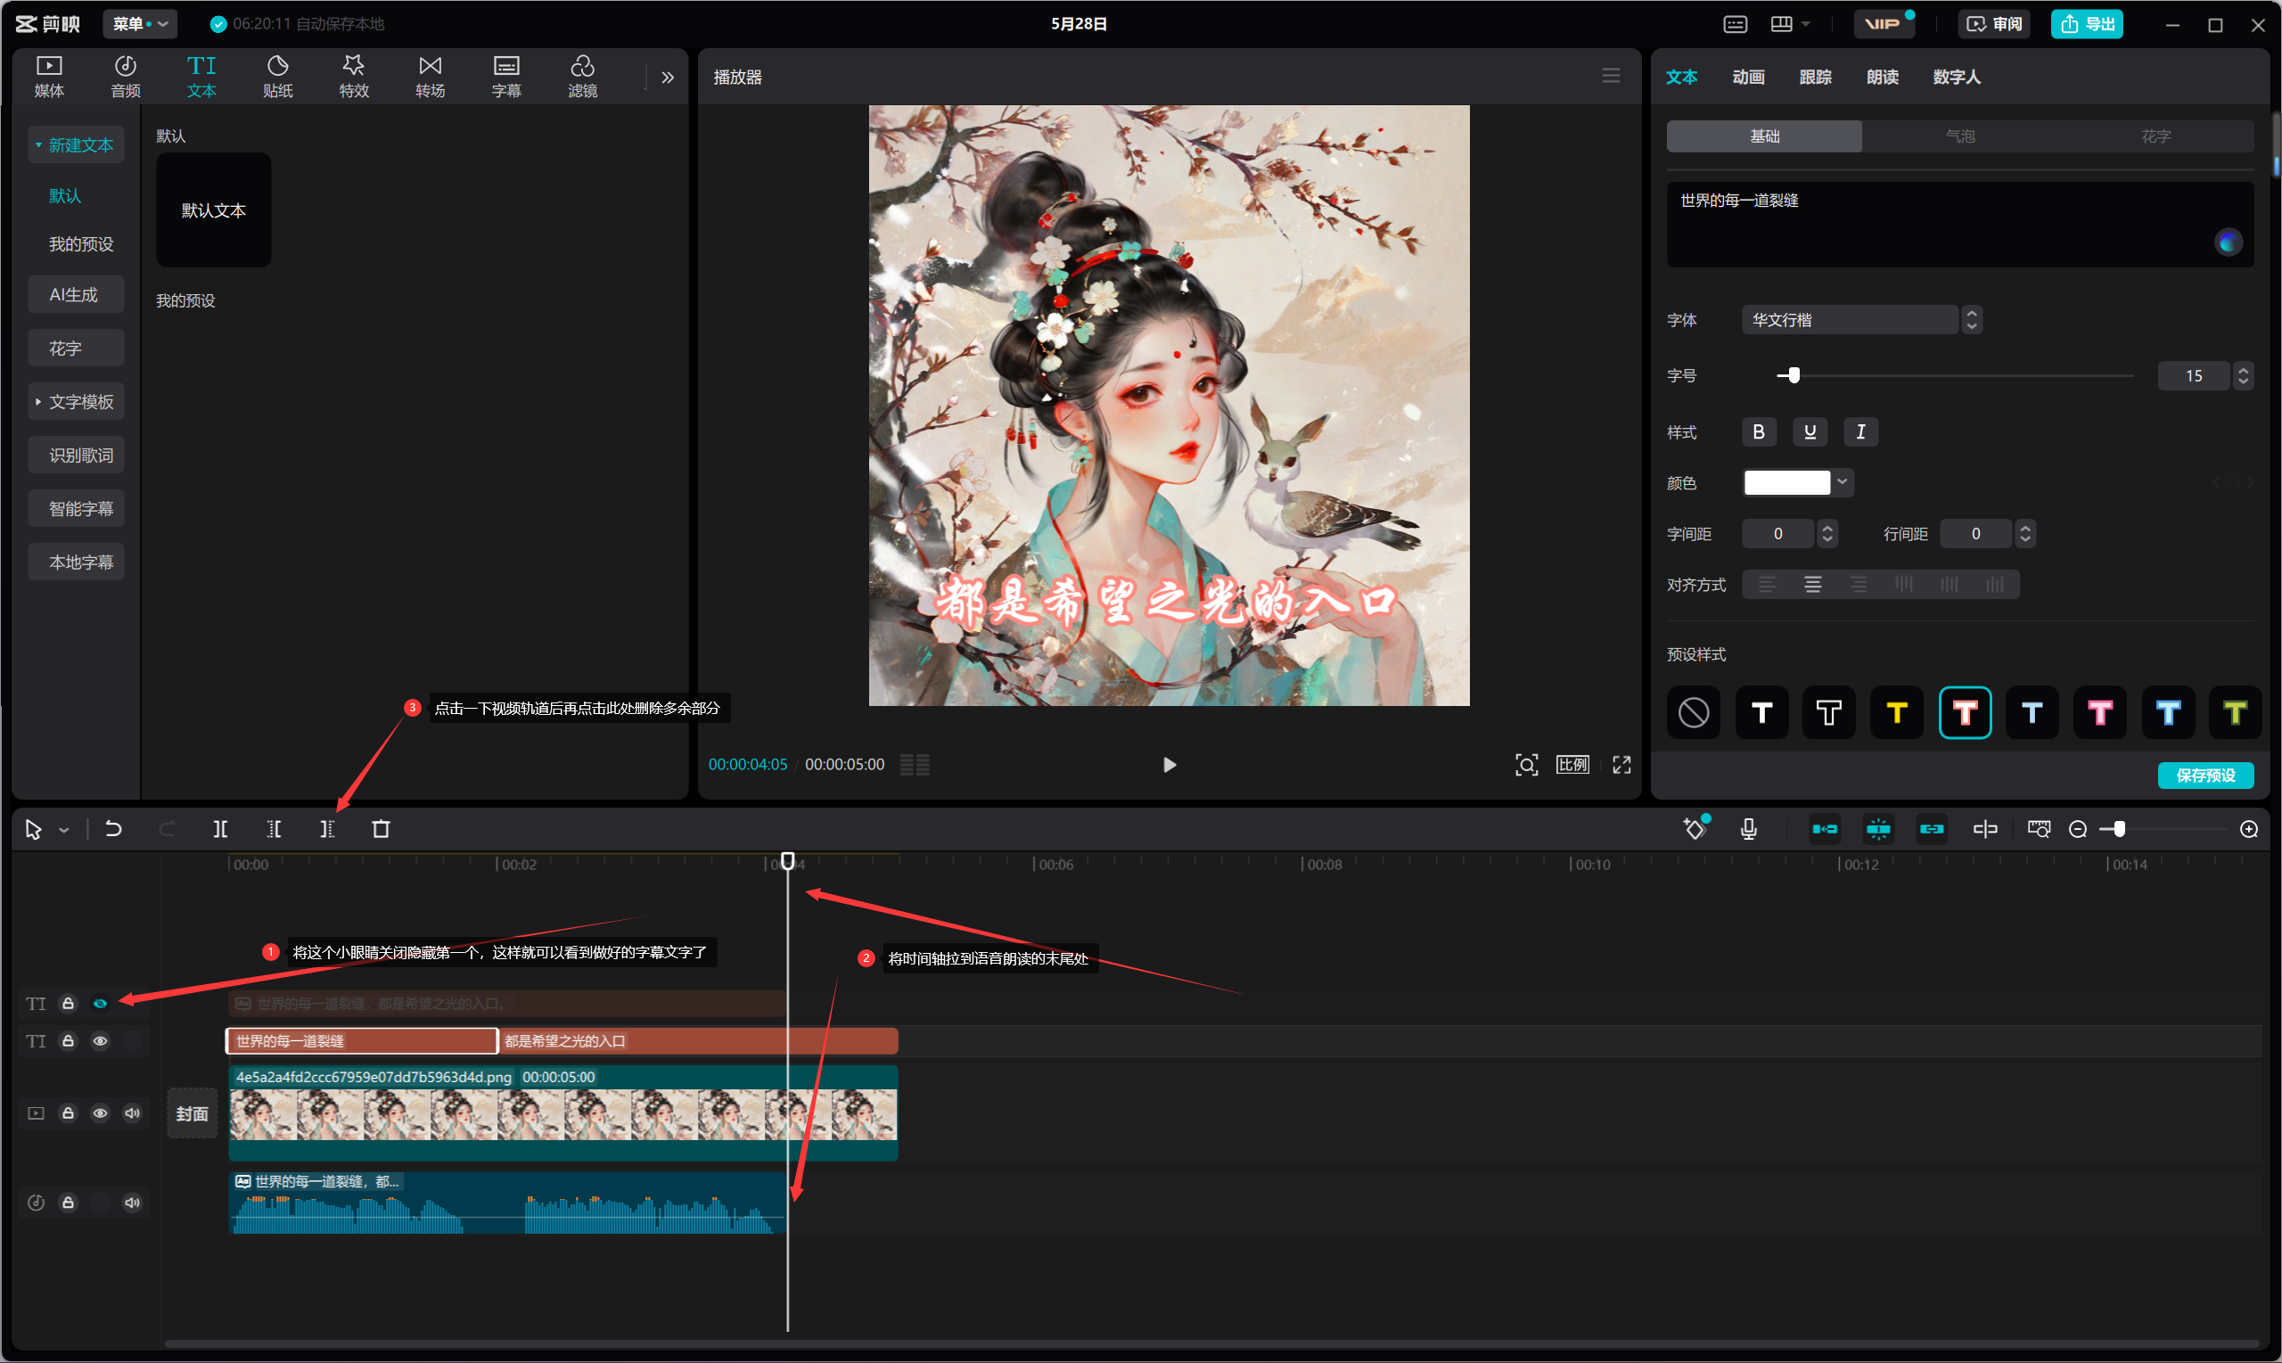Click the keyframe marker icon in timeline toolbar
The image size is (2282, 1363).
click(1695, 829)
